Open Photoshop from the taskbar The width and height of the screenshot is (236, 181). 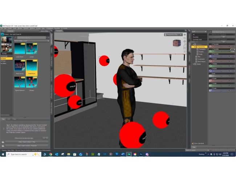tap(141, 154)
